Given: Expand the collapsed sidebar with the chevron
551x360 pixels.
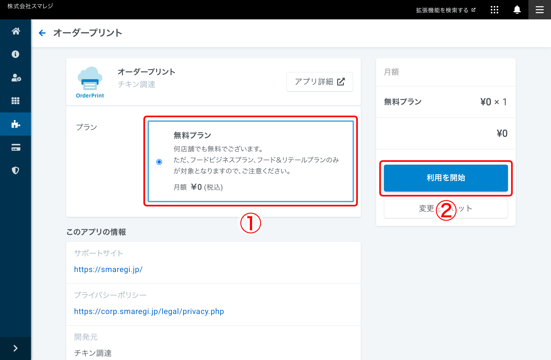Looking at the screenshot, I should coord(15,348).
